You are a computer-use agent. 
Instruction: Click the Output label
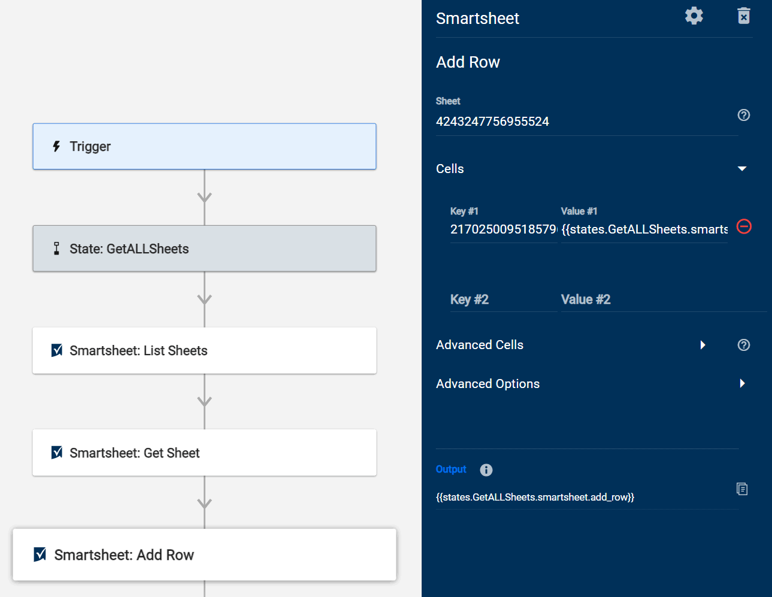pyautogui.click(x=451, y=469)
